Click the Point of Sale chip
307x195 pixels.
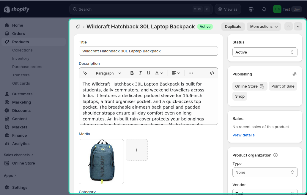pyautogui.click(x=283, y=86)
